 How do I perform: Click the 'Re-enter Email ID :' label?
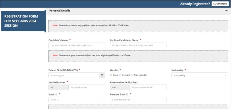(x=120, y=95)
